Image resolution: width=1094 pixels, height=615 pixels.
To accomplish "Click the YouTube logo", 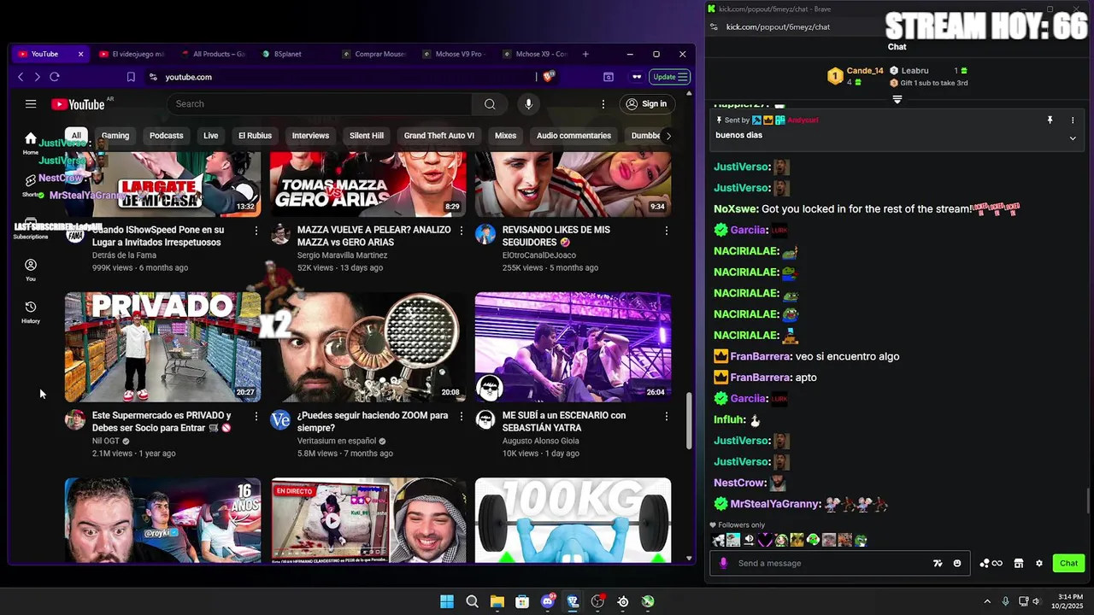I will coord(78,104).
